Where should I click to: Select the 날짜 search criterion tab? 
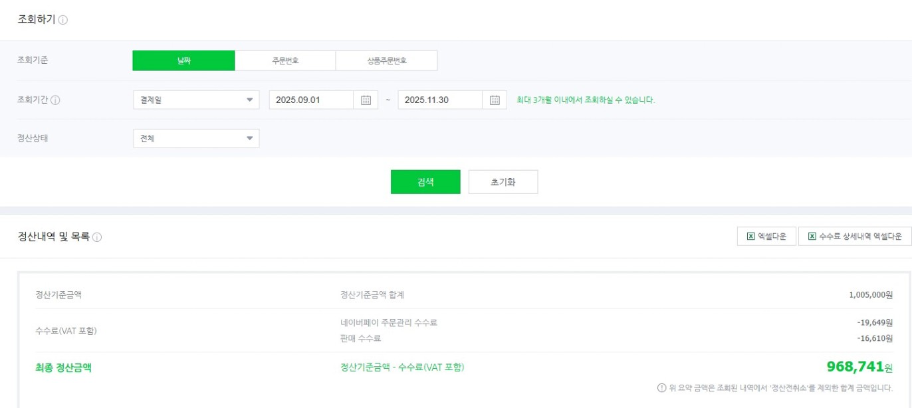click(183, 60)
